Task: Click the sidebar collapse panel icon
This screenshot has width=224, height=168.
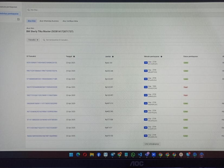Action: coord(18,19)
